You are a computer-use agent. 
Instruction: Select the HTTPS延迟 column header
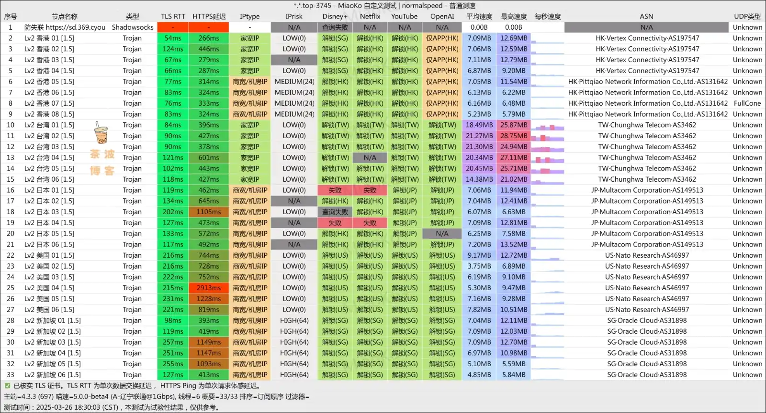(209, 16)
